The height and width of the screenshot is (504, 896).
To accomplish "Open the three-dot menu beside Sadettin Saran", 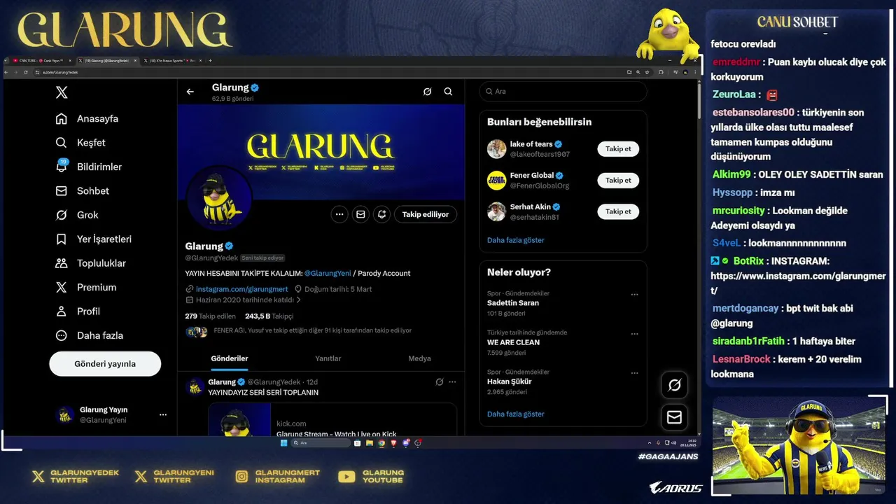I will 634,295.
